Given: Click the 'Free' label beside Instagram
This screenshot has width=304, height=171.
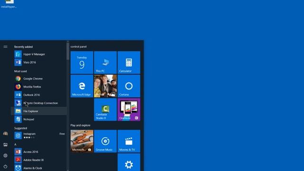Looking at the screenshot, I should 62,134.
